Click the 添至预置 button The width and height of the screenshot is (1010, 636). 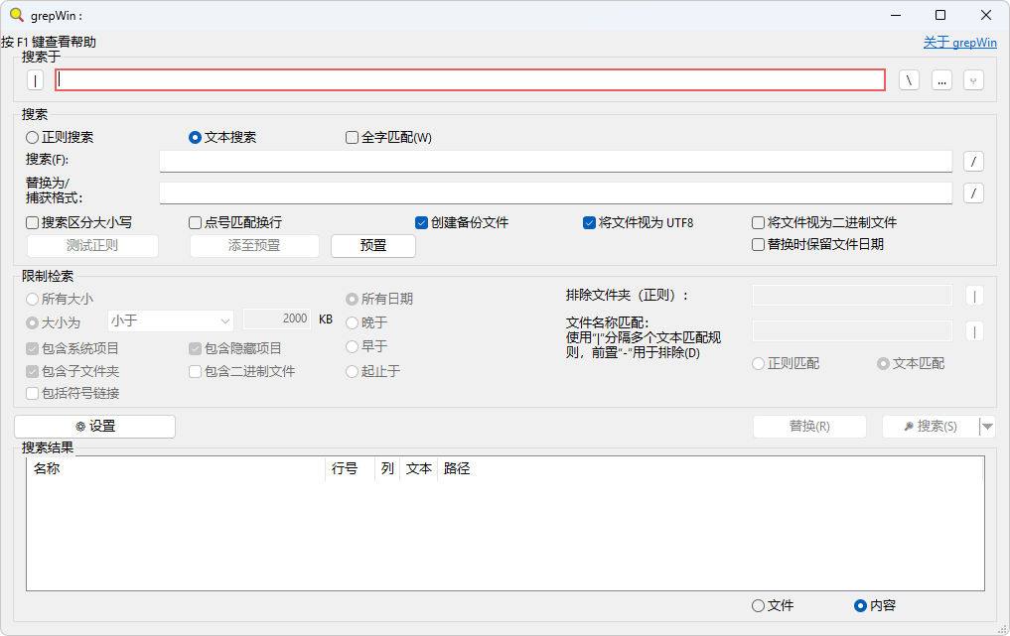pyautogui.click(x=254, y=246)
